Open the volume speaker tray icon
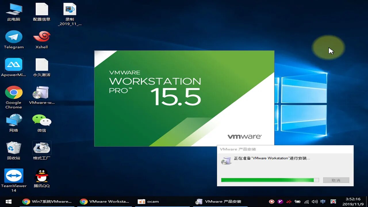The image size is (368, 207). coord(315,202)
